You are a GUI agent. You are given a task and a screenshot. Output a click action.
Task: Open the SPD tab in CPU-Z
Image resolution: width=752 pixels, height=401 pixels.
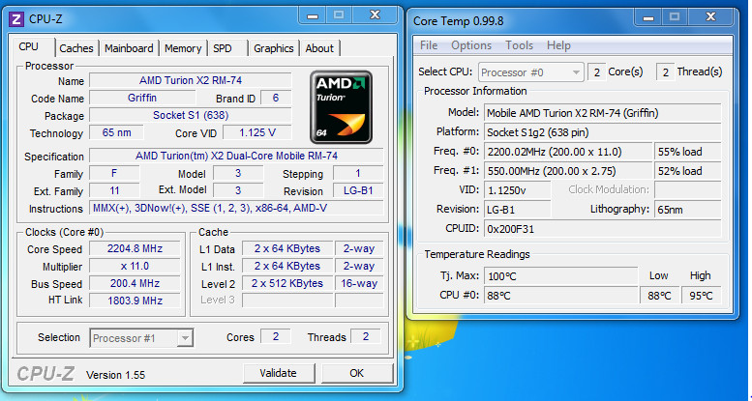click(x=223, y=48)
